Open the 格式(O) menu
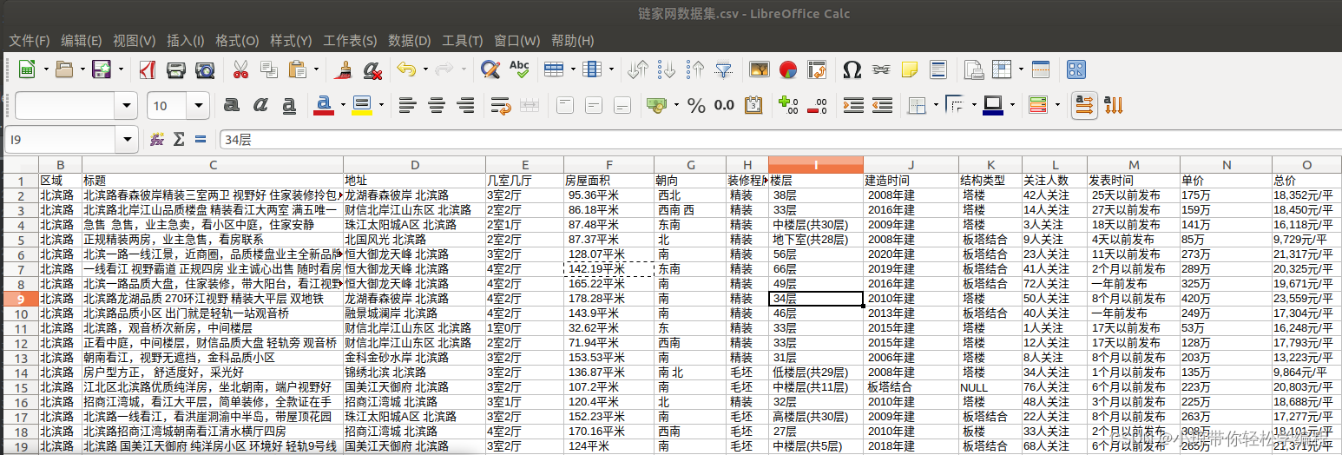 click(237, 41)
